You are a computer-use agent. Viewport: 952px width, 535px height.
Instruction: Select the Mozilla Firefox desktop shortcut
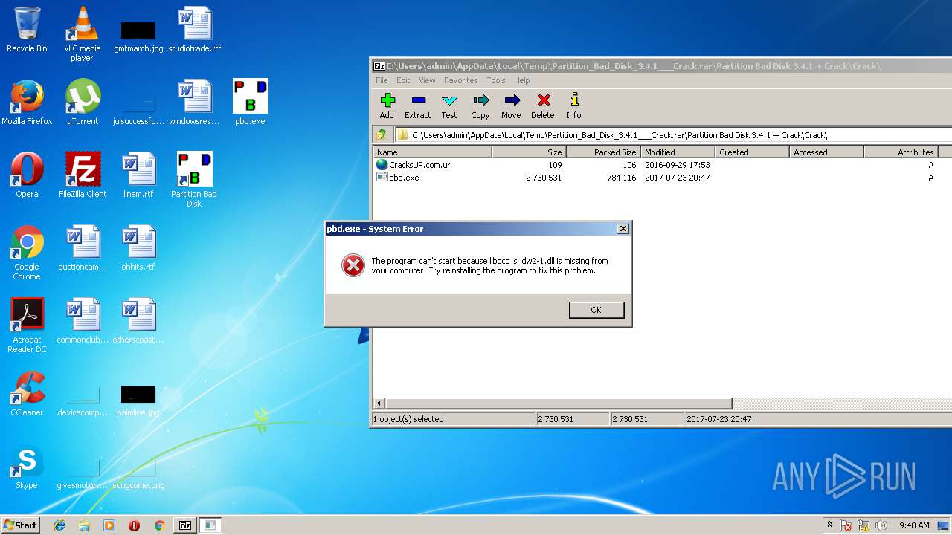click(x=27, y=103)
